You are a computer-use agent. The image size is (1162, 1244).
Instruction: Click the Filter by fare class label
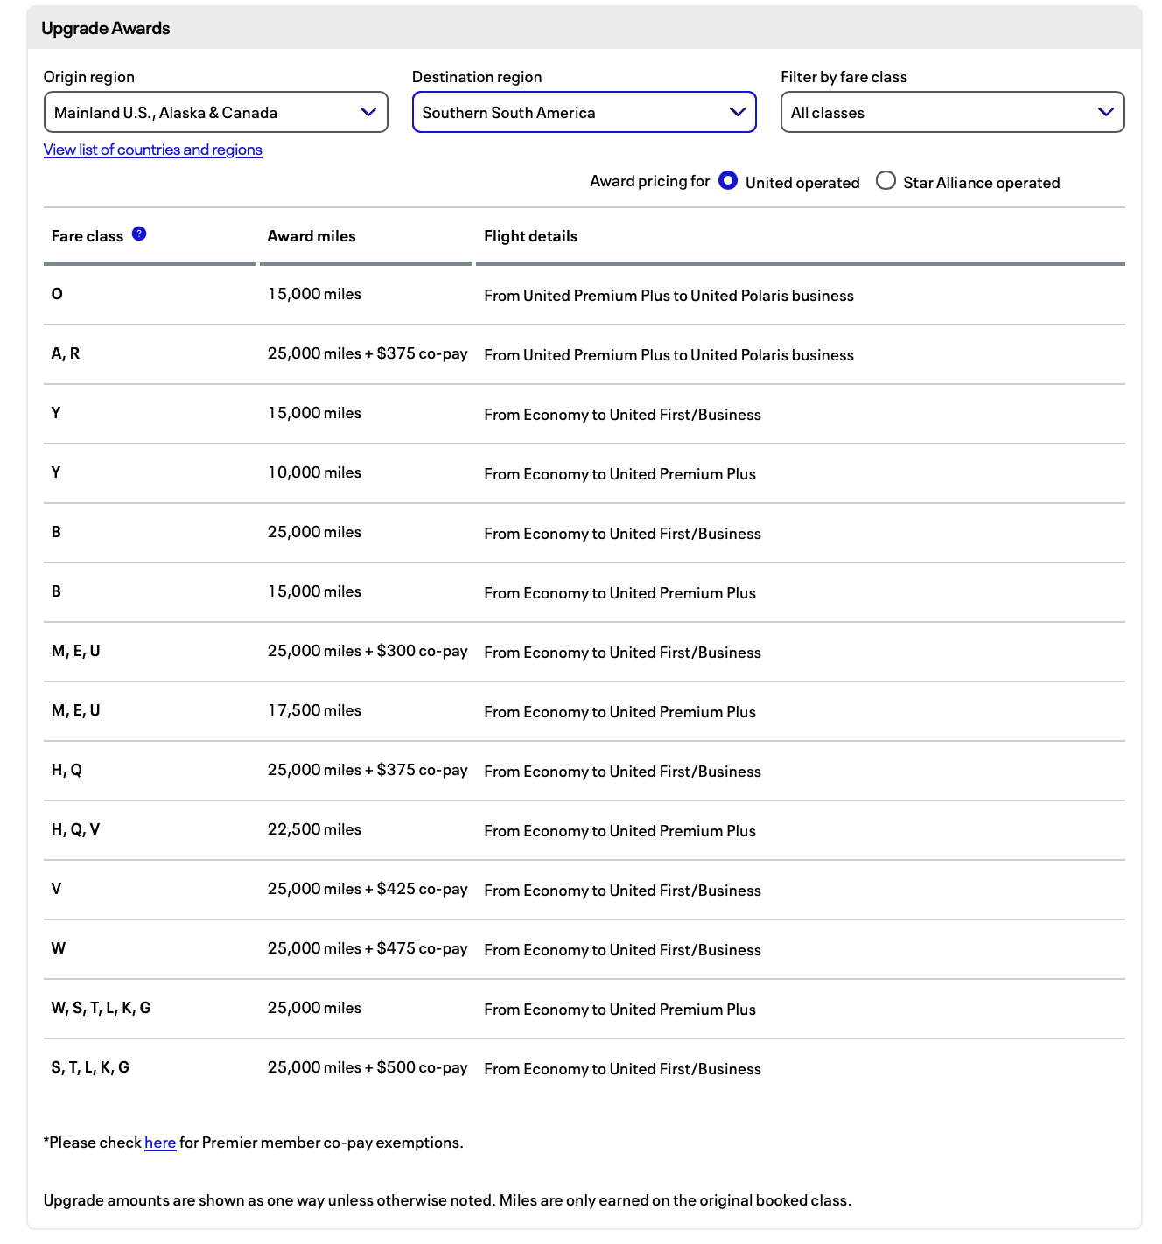pyautogui.click(x=843, y=77)
